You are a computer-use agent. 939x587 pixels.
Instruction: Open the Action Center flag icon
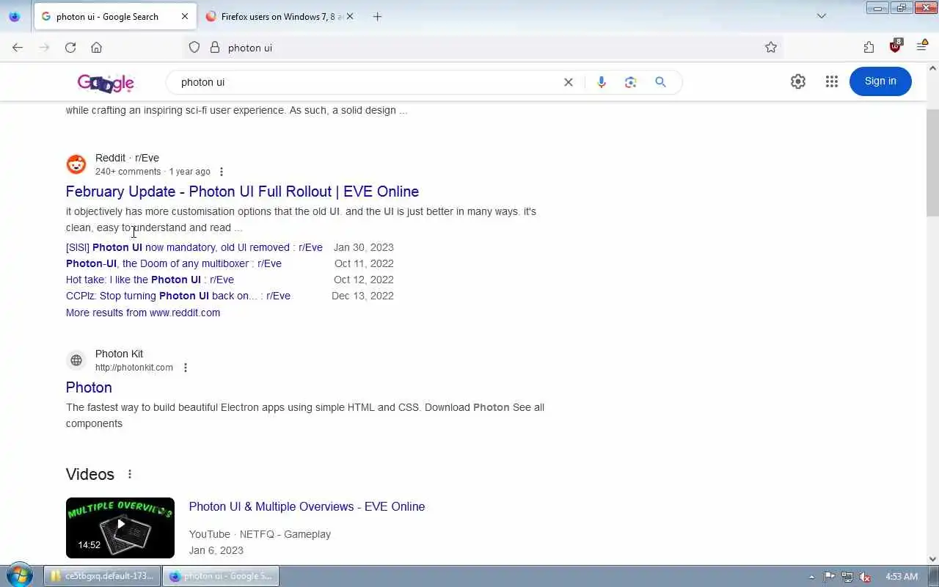point(830,577)
